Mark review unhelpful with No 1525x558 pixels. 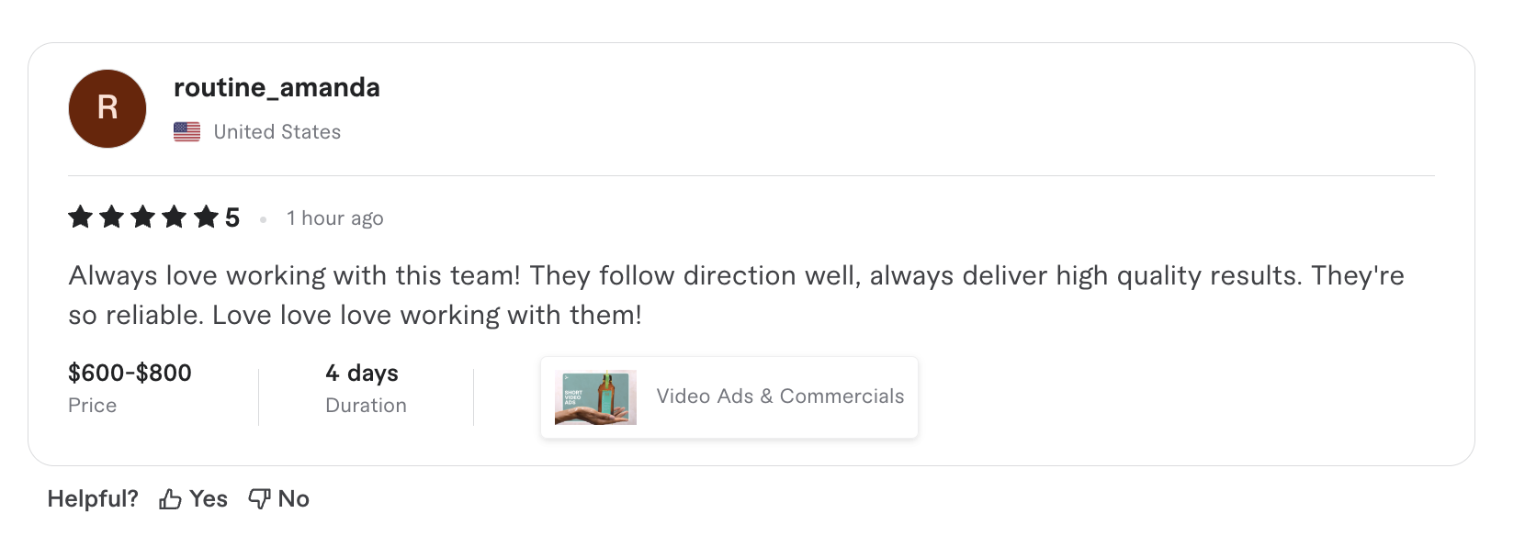tap(293, 499)
